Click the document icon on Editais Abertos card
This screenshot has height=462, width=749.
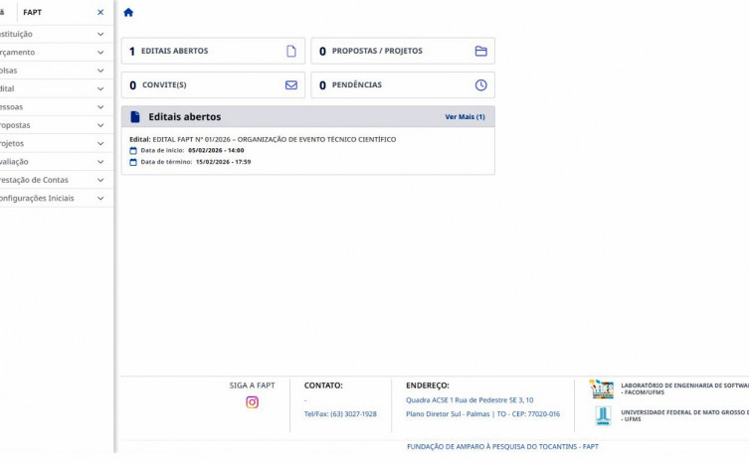(x=291, y=51)
